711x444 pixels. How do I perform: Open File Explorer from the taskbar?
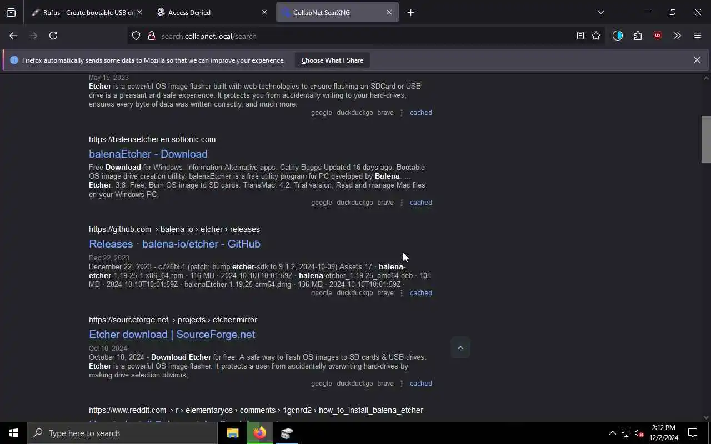pyautogui.click(x=233, y=433)
